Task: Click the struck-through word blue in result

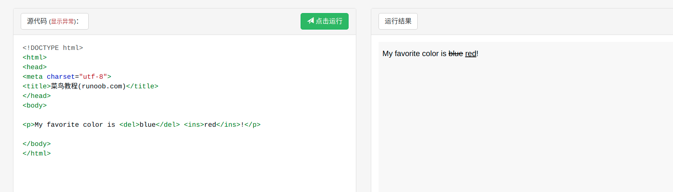Action: coord(456,54)
